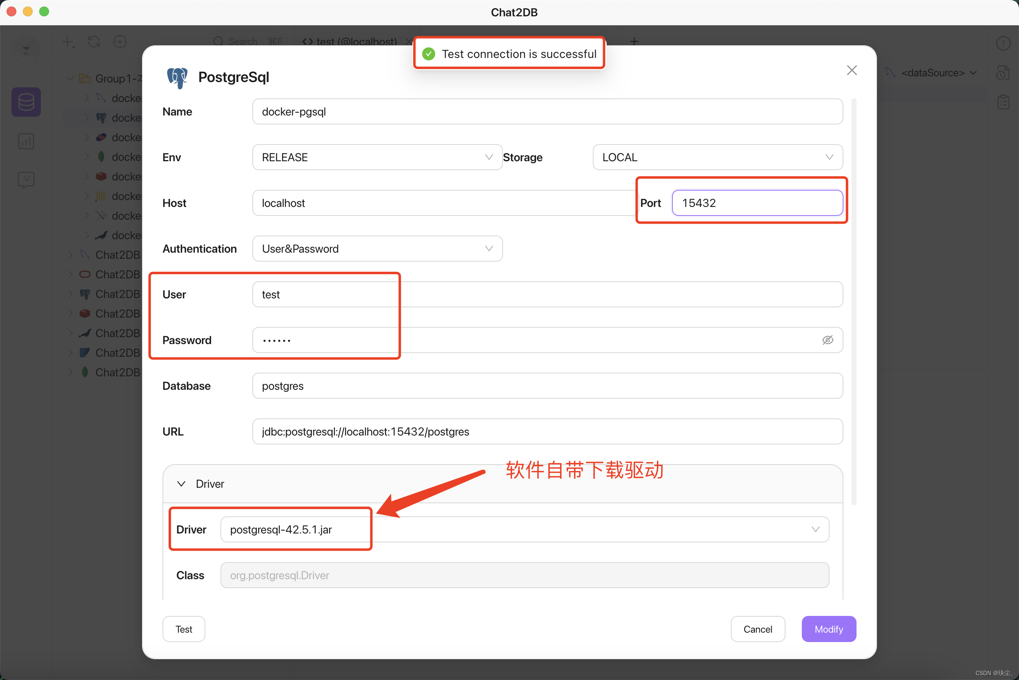Open the Authentication User&Password dropdown
The width and height of the screenshot is (1019, 680).
click(x=377, y=249)
